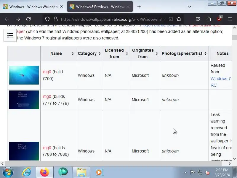
Task: Open uBlock Origin extension icon
Action: coord(219,19)
